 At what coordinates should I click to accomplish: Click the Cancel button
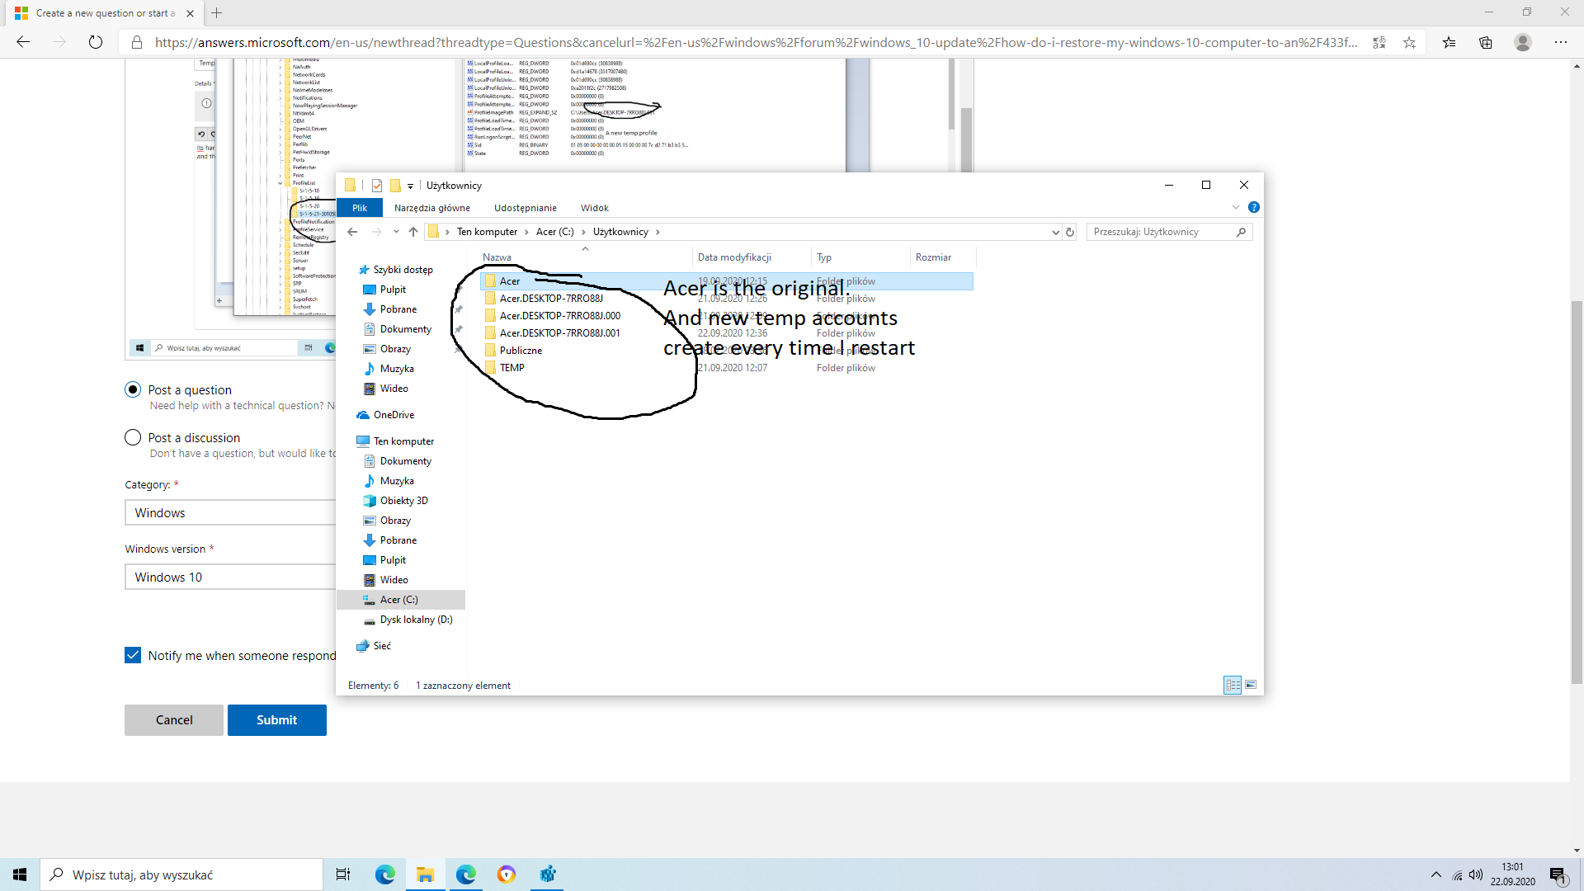pyautogui.click(x=174, y=719)
